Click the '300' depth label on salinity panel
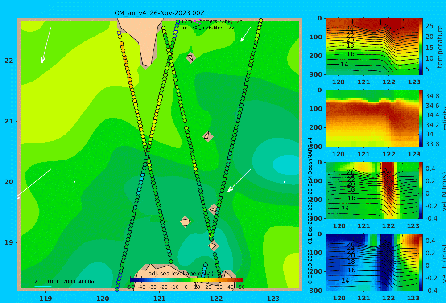This screenshot has width=446, height=303. [x=315, y=147]
